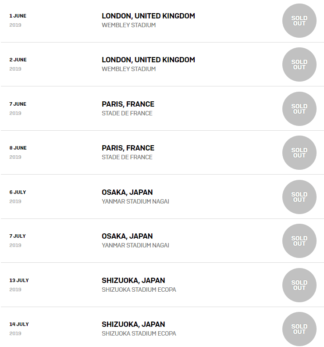324x347 pixels.
Task: Open the 2 June London, United Kingdom heading
Action: click(x=148, y=60)
